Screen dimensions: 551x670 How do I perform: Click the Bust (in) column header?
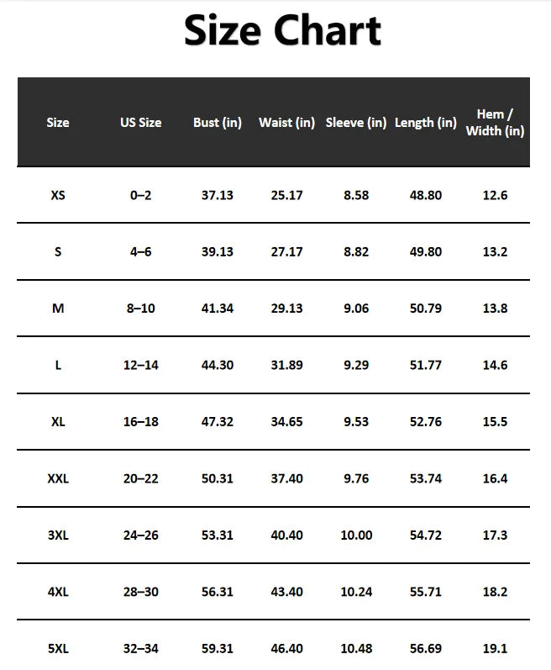point(218,123)
